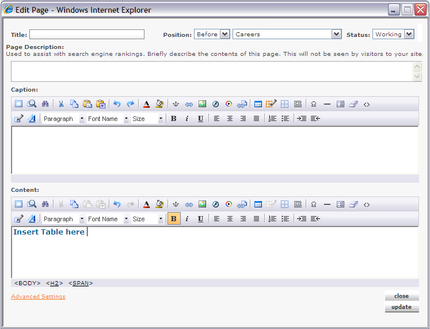Open the Careers page dropdown
Image resolution: width=430 pixels, height=329 pixels.
point(287,35)
